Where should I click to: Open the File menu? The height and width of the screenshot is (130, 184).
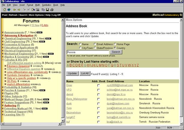[x=3, y=5]
